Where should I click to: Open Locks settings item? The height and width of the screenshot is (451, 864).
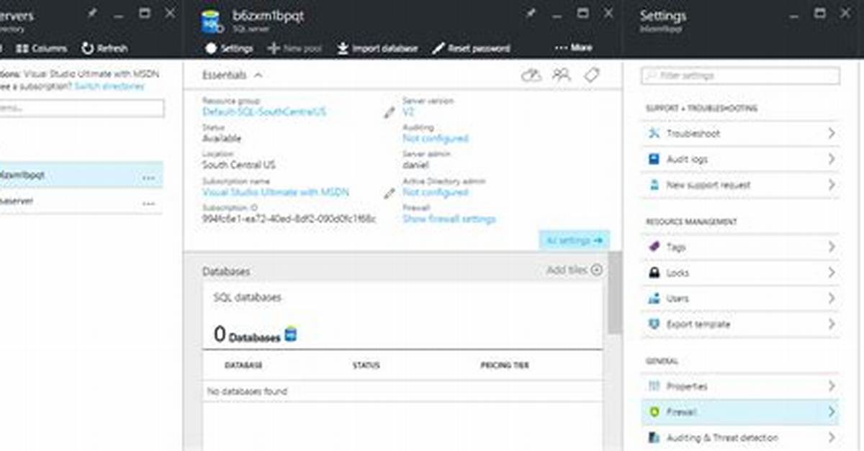pos(740,273)
